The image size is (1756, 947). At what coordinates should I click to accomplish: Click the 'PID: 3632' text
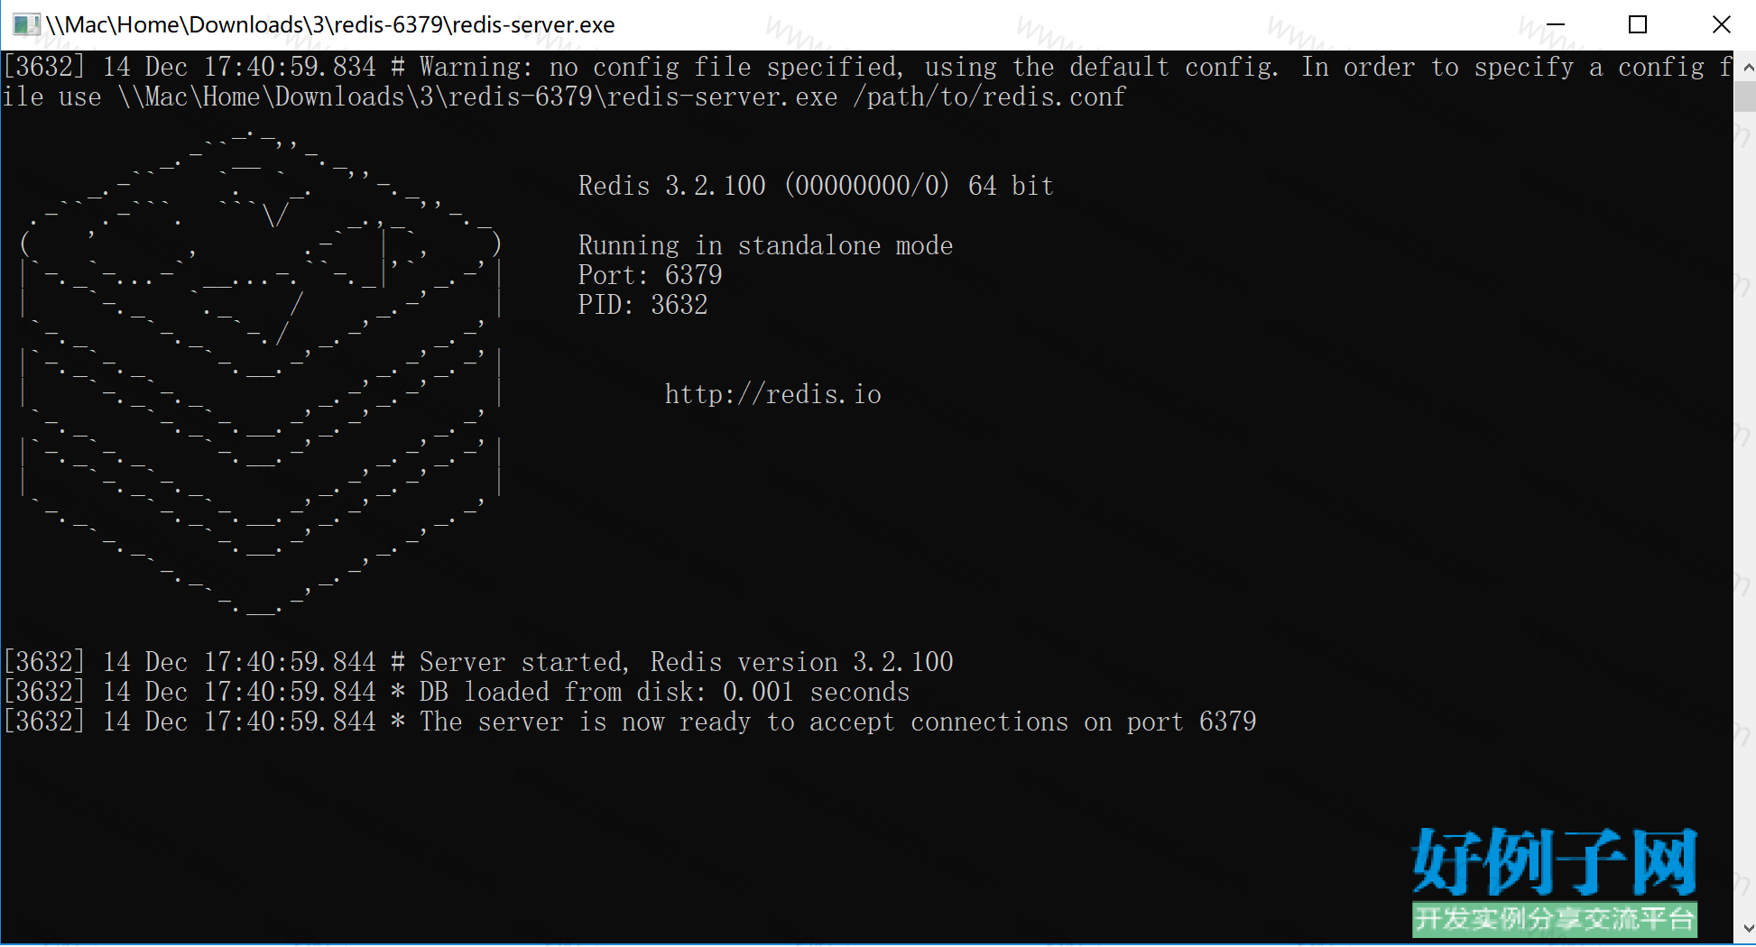642,305
